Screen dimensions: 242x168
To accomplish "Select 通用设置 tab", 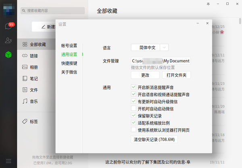I will pos(69,55).
